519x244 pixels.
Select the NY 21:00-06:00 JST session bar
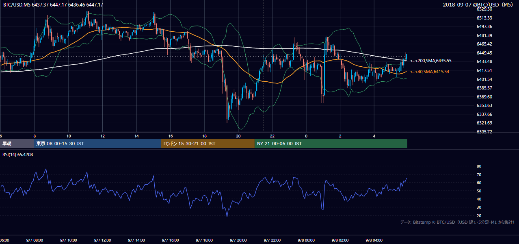click(x=331, y=144)
